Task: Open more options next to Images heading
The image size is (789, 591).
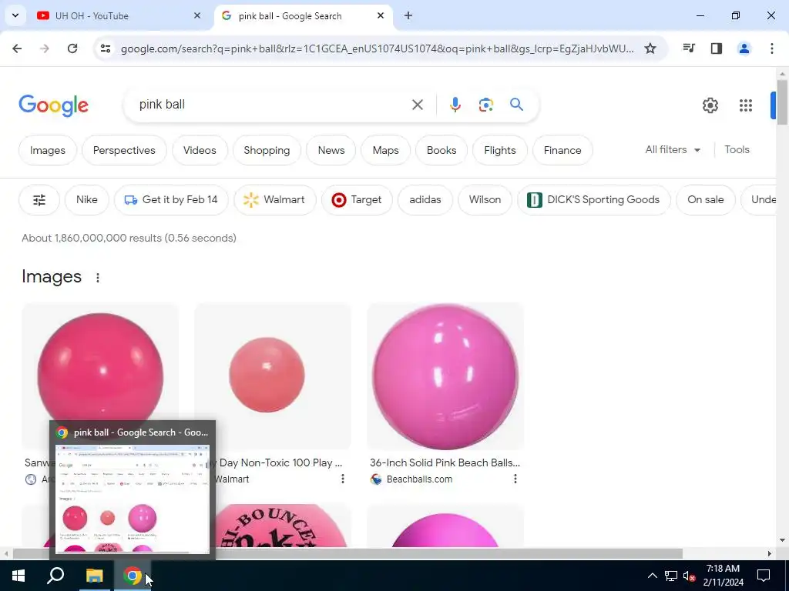Action: (98, 277)
